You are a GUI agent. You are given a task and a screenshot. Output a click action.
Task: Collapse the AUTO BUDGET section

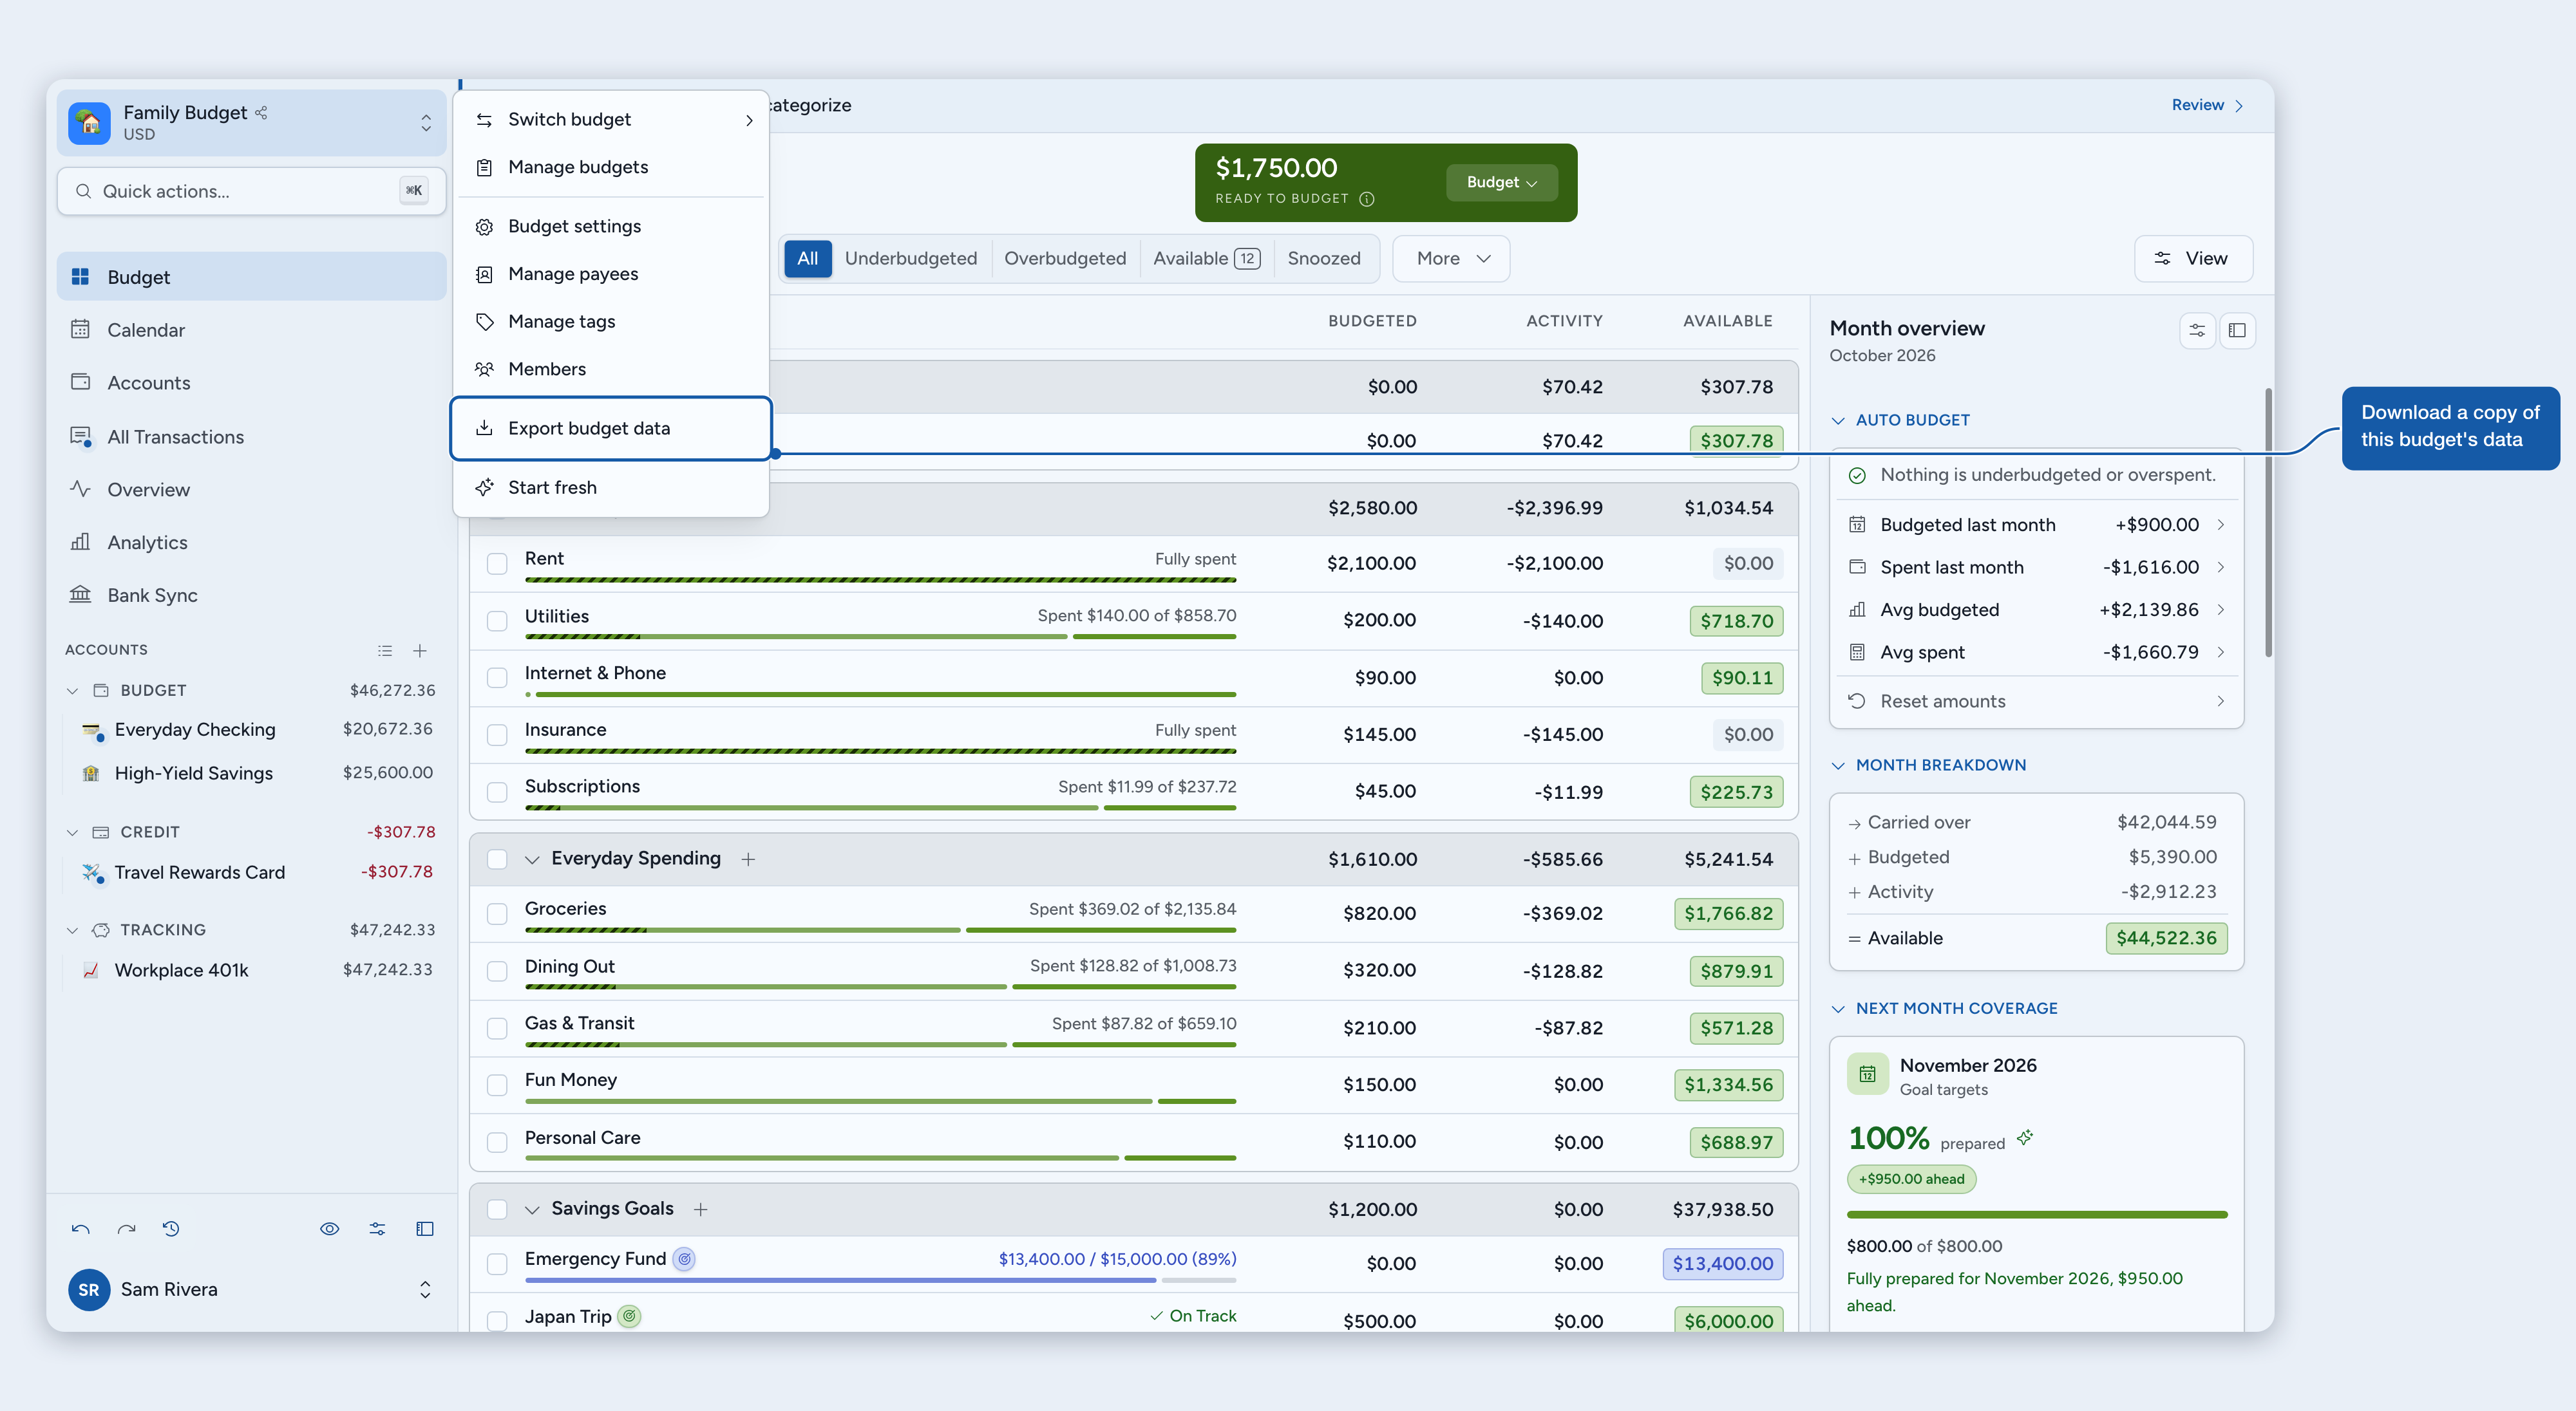1838,421
